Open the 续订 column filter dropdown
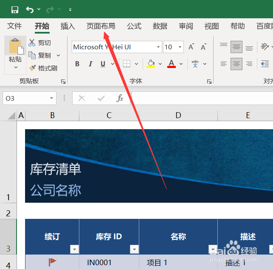273x269 pixels. click(75, 249)
